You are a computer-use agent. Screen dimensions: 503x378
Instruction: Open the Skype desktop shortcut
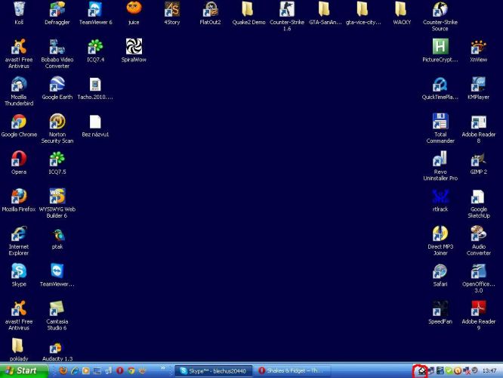coord(19,275)
